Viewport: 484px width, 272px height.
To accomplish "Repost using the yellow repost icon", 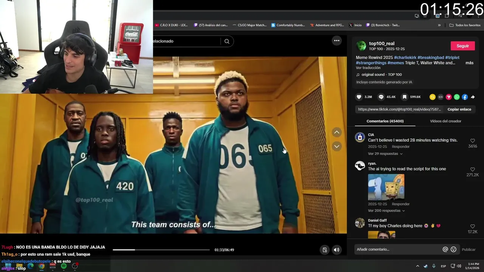I will [433, 97].
